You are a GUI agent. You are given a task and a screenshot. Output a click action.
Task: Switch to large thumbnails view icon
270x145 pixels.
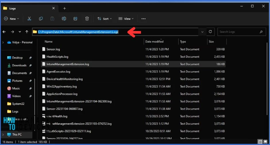coord(265,142)
